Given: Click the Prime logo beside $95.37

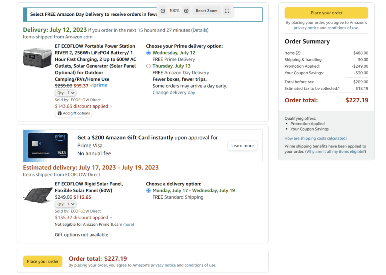Looking at the screenshot, I should [x=99, y=85].
